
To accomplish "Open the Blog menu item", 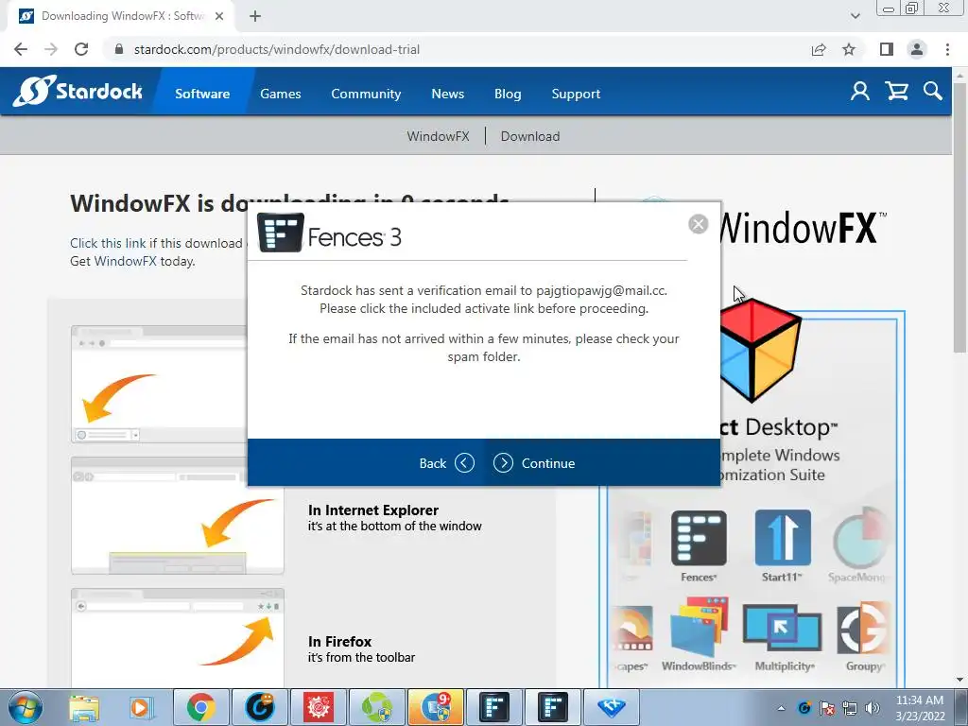I will click(x=508, y=94).
